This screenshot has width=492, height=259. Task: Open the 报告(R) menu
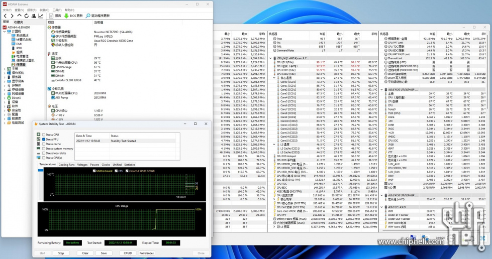[x=32, y=10]
